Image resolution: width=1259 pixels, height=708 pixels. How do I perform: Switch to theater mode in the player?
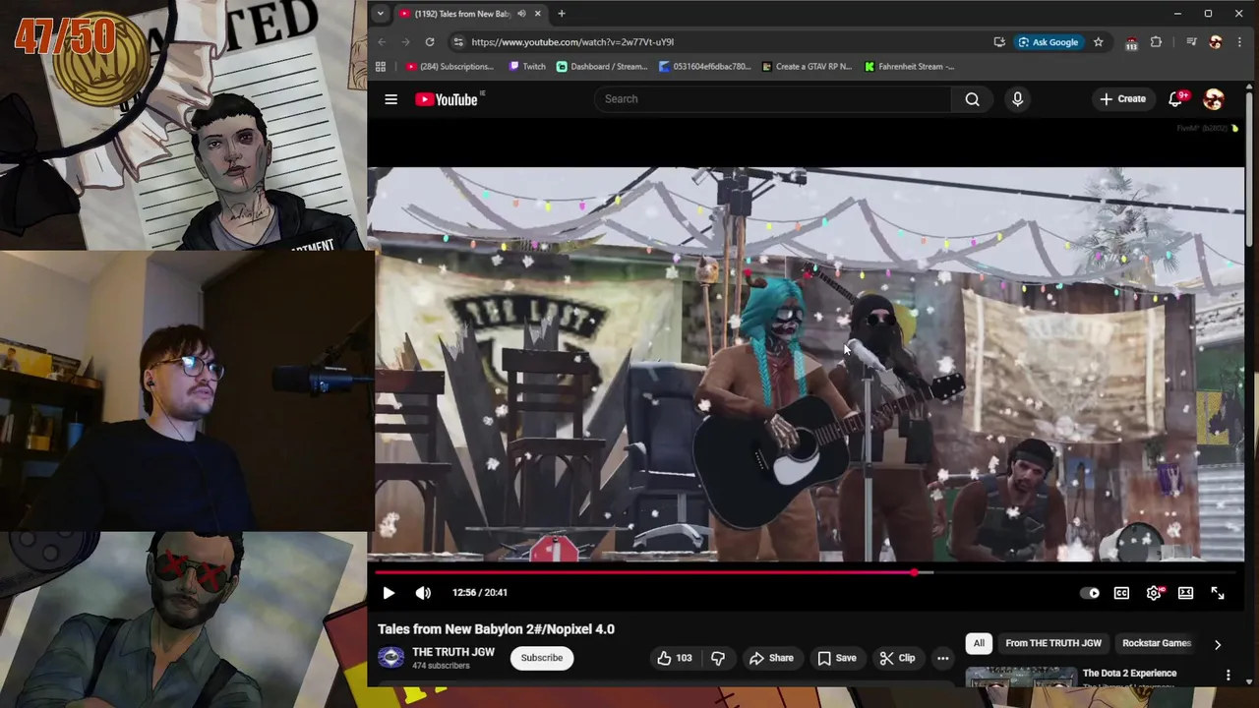click(1185, 593)
